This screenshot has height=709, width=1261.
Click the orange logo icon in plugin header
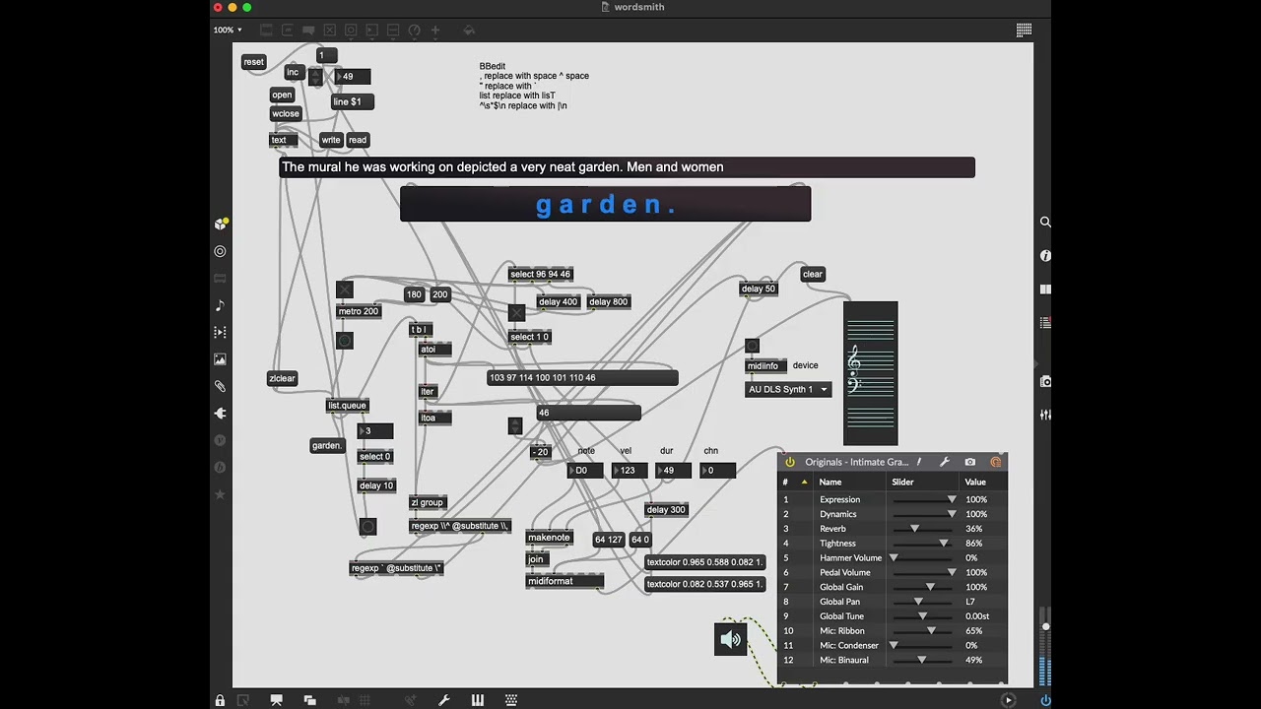click(995, 462)
